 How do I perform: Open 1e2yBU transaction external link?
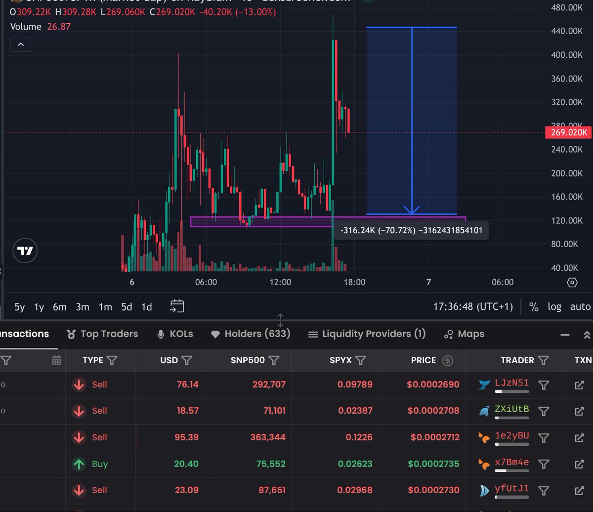click(x=579, y=437)
